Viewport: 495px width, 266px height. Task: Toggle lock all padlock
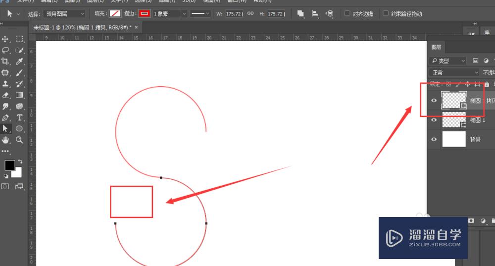pos(487,84)
